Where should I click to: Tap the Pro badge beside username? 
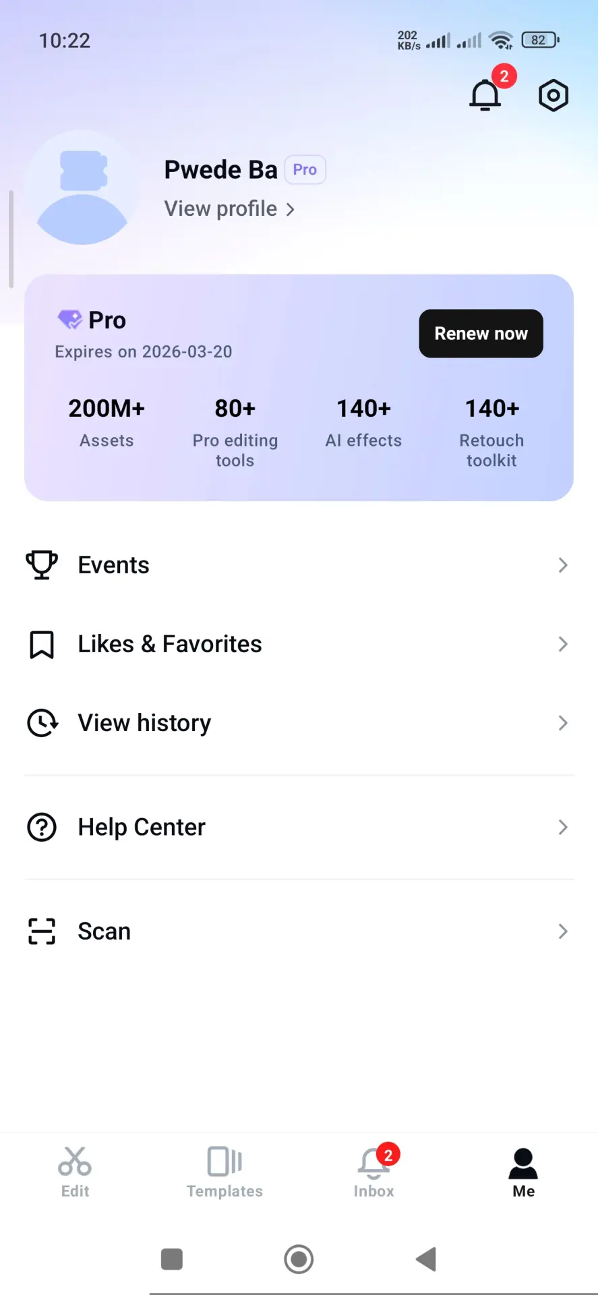305,170
